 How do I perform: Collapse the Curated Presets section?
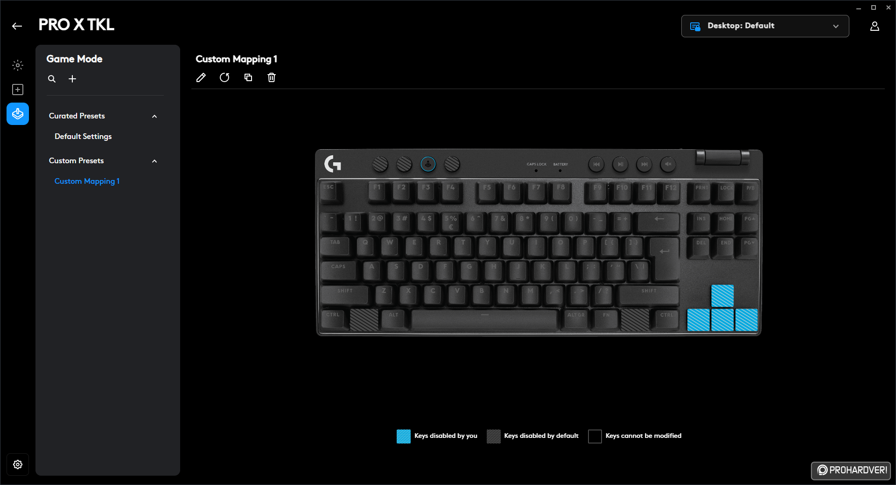tap(154, 116)
